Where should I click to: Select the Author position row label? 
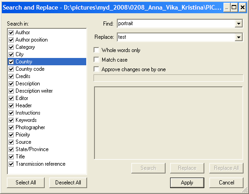[31, 40]
